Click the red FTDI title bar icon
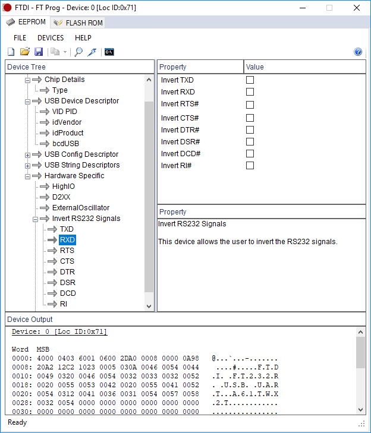Viewport: 371px width, 433px height. [7, 8]
